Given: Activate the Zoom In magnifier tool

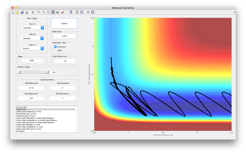Looking at the screenshot, I should coord(39,12).
